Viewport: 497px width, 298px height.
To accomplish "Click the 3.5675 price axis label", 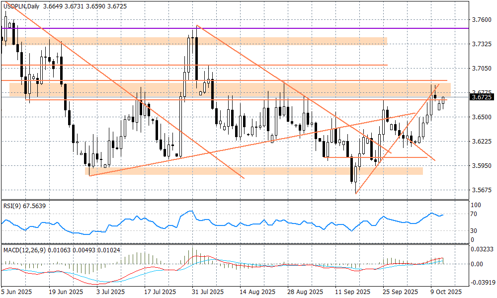I will 481,190.
